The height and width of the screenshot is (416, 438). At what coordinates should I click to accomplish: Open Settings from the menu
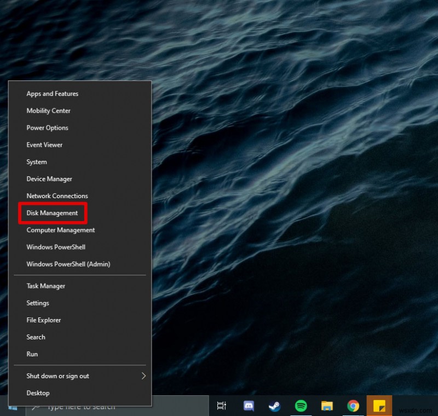click(x=38, y=303)
